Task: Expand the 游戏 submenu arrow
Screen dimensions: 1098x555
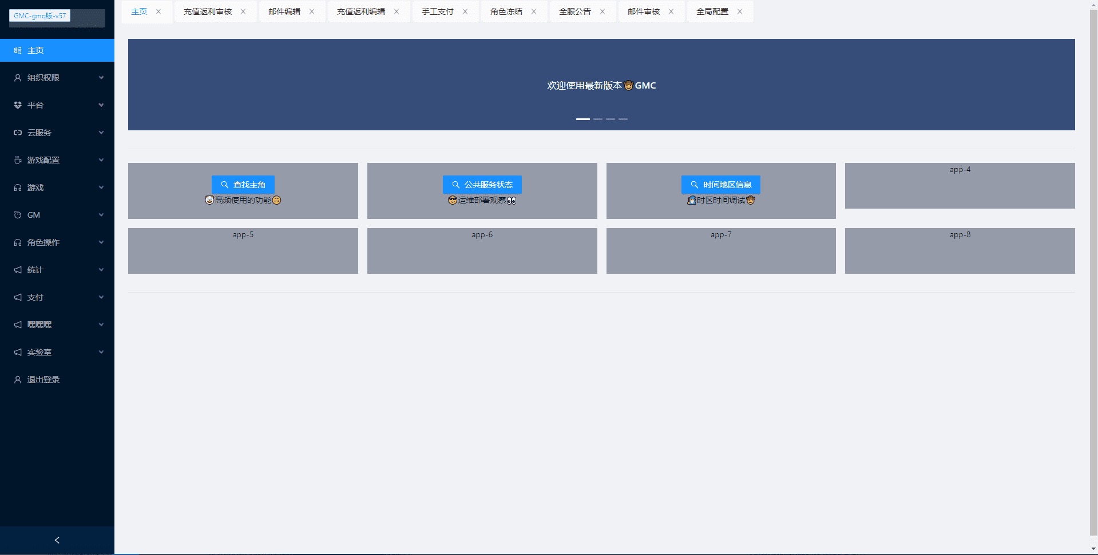Action: pos(101,187)
